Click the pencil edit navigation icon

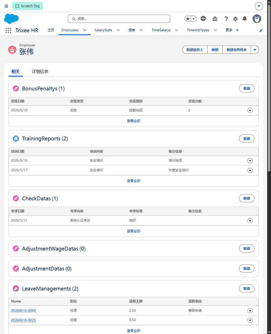click(261, 30)
